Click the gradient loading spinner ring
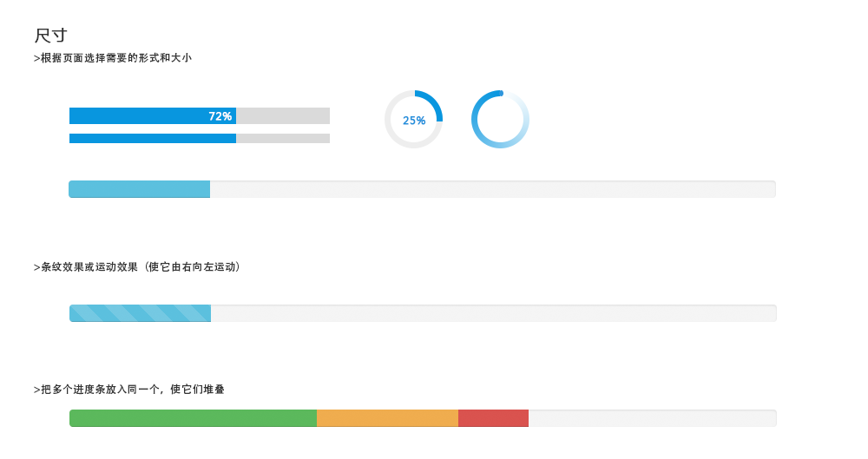 tap(501, 119)
